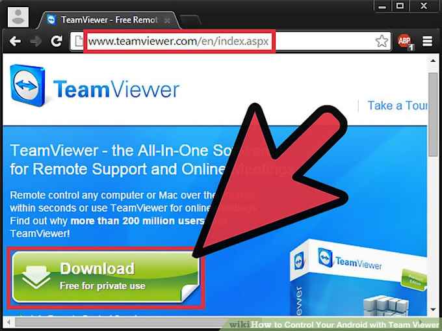Click the TeamViewer product box image
This screenshot has height=331, width=442.
coord(358,278)
